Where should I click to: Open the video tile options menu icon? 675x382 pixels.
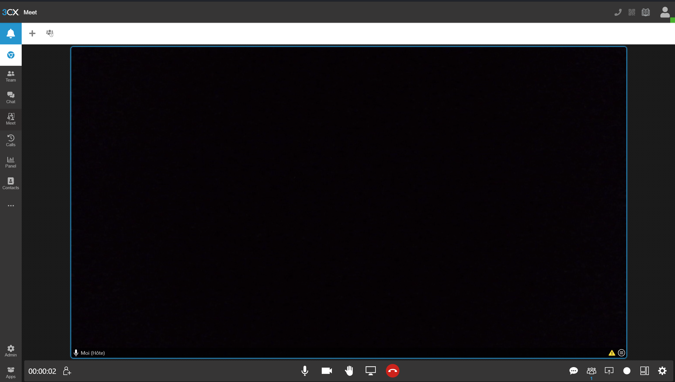click(x=622, y=353)
